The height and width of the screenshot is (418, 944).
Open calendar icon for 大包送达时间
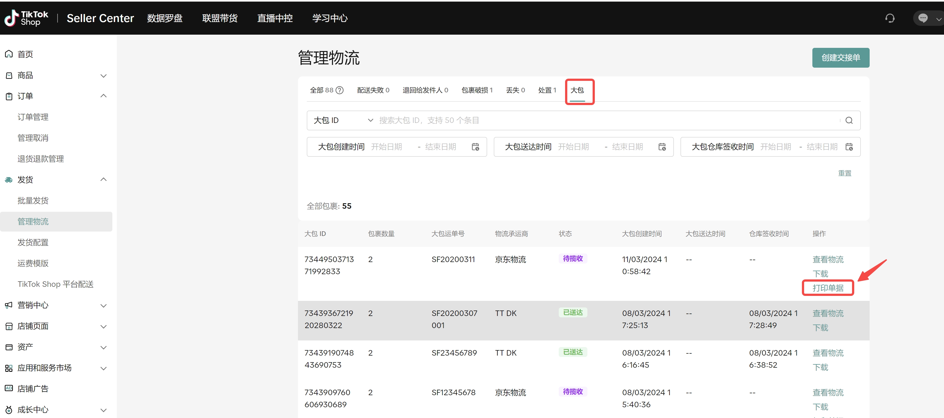662,147
